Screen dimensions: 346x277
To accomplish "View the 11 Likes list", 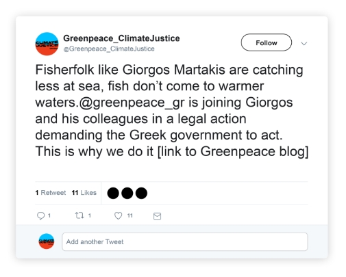I will 84,193.
